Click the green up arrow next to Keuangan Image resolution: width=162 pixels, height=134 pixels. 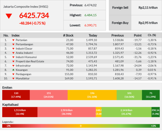click(13, 70)
